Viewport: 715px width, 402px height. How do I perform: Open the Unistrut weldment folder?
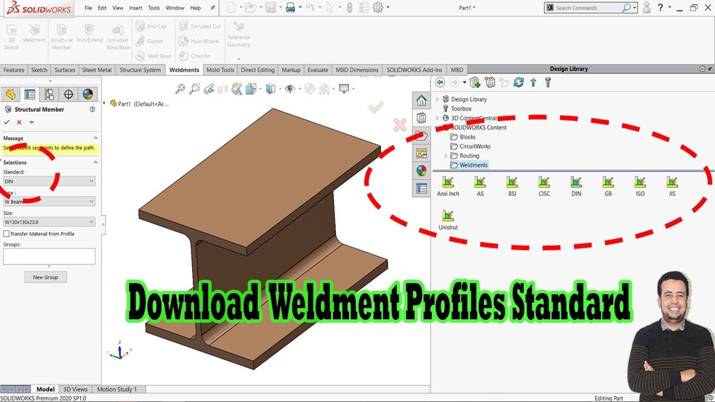pos(448,220)
